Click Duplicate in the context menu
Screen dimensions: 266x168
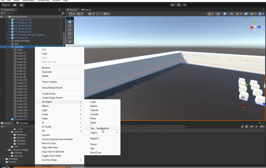tap(46, 72)
